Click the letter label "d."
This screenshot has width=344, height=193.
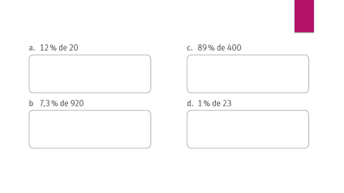click(x=190, y=103)
